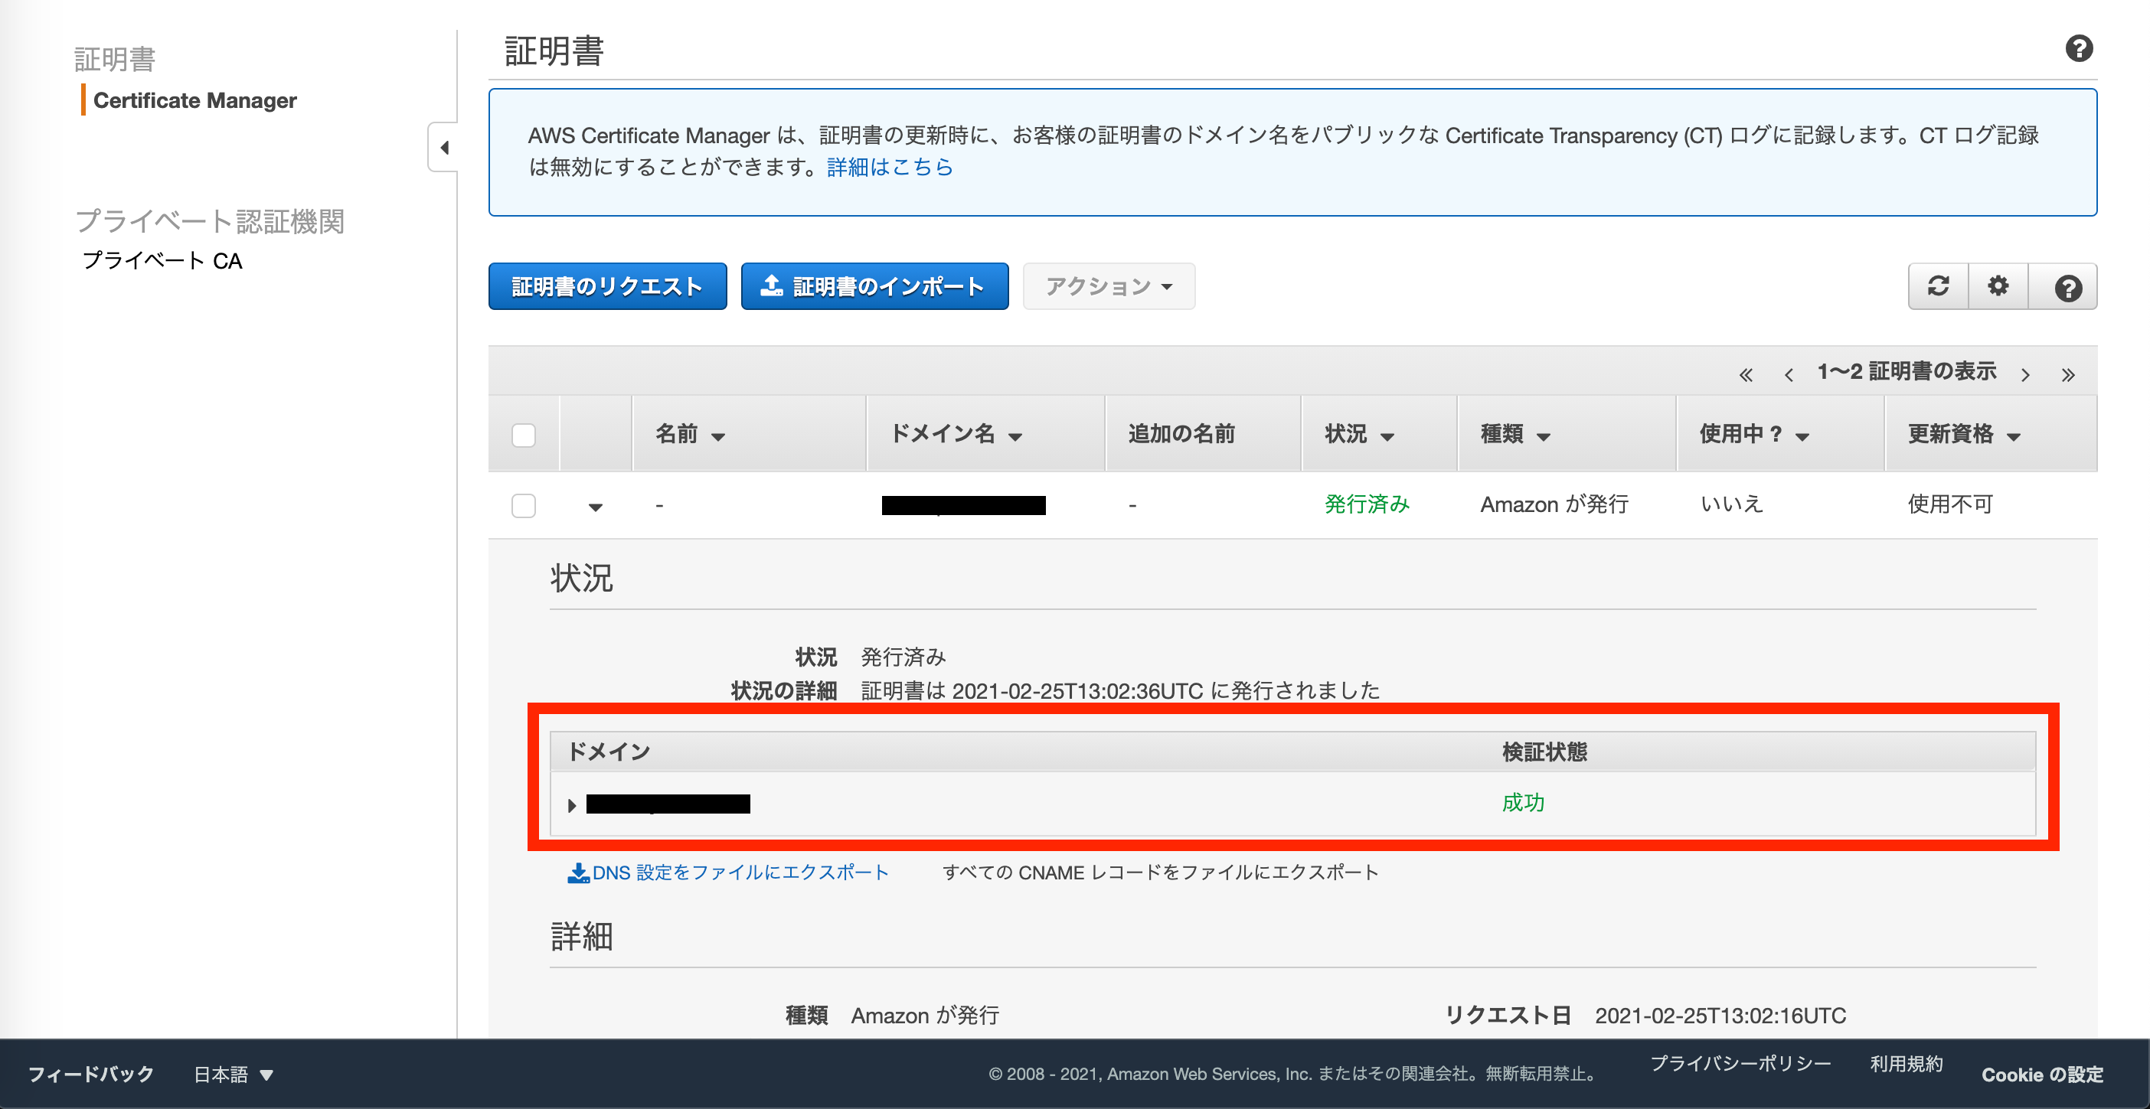
Task: Open the アクション dropdown menu
Action: (x=1109, y=285)
